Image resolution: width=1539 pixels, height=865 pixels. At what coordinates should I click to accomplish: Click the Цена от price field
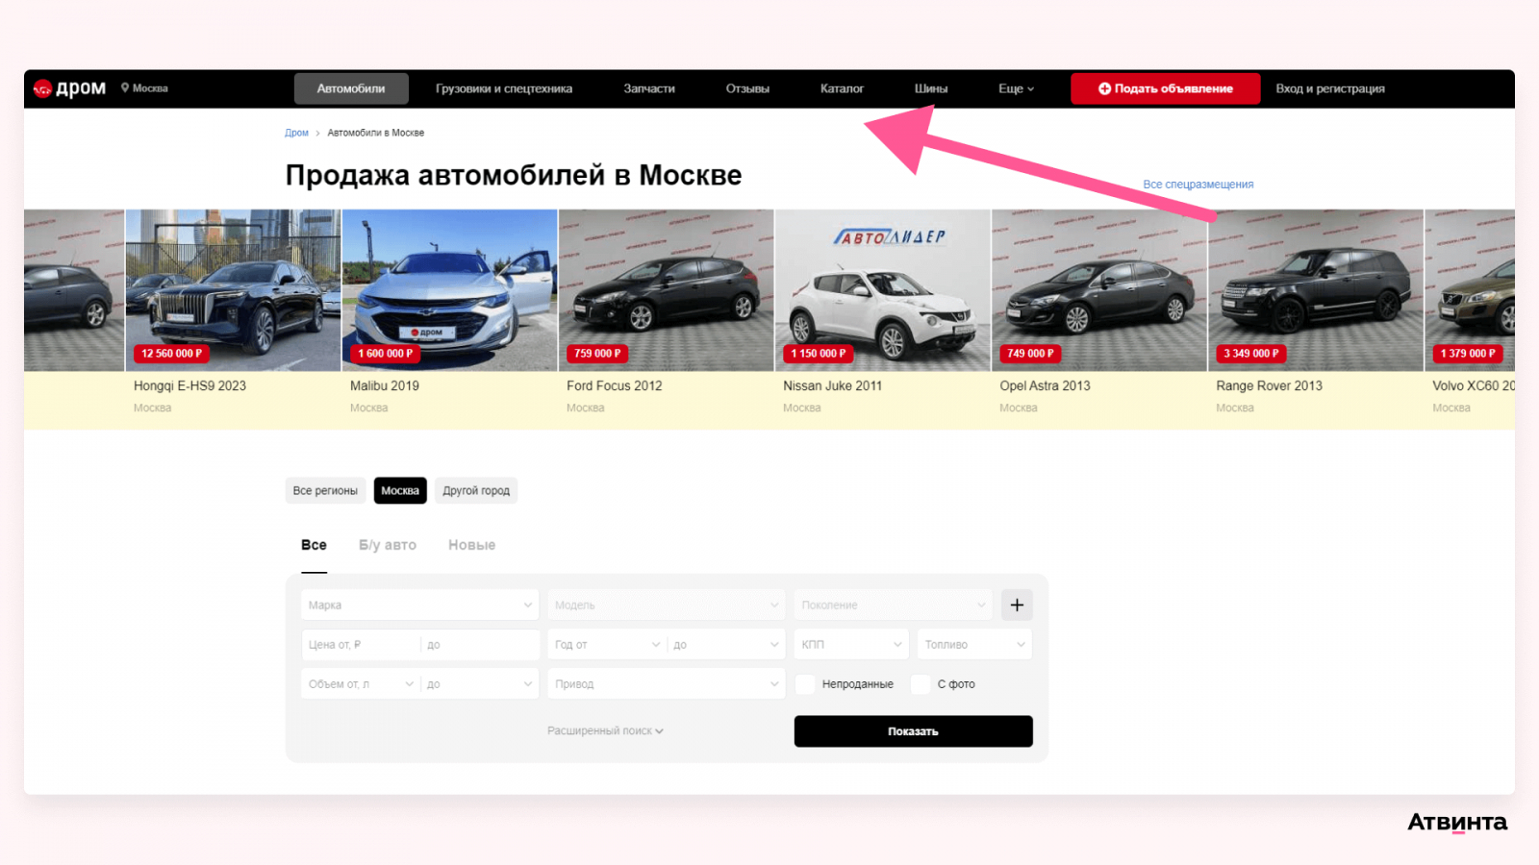[361, 645]
